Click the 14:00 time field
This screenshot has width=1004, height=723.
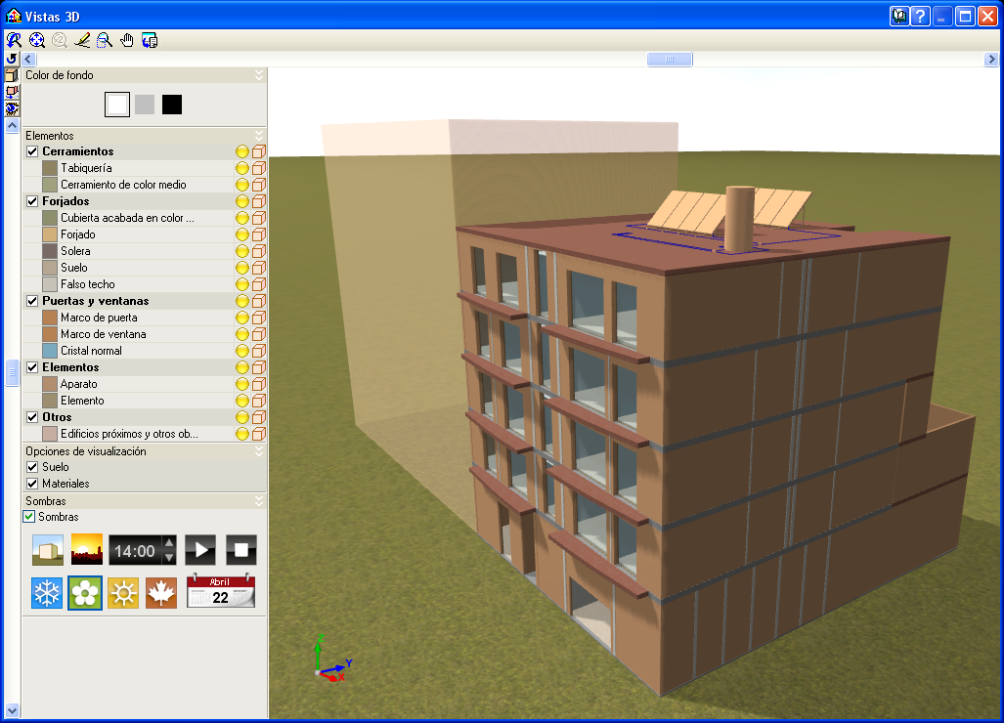click(135, 550)
